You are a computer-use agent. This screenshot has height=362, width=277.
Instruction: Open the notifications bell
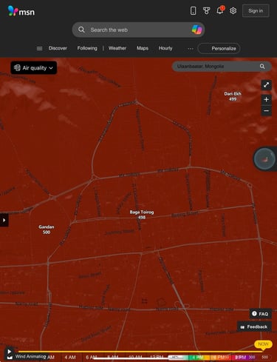219,10
